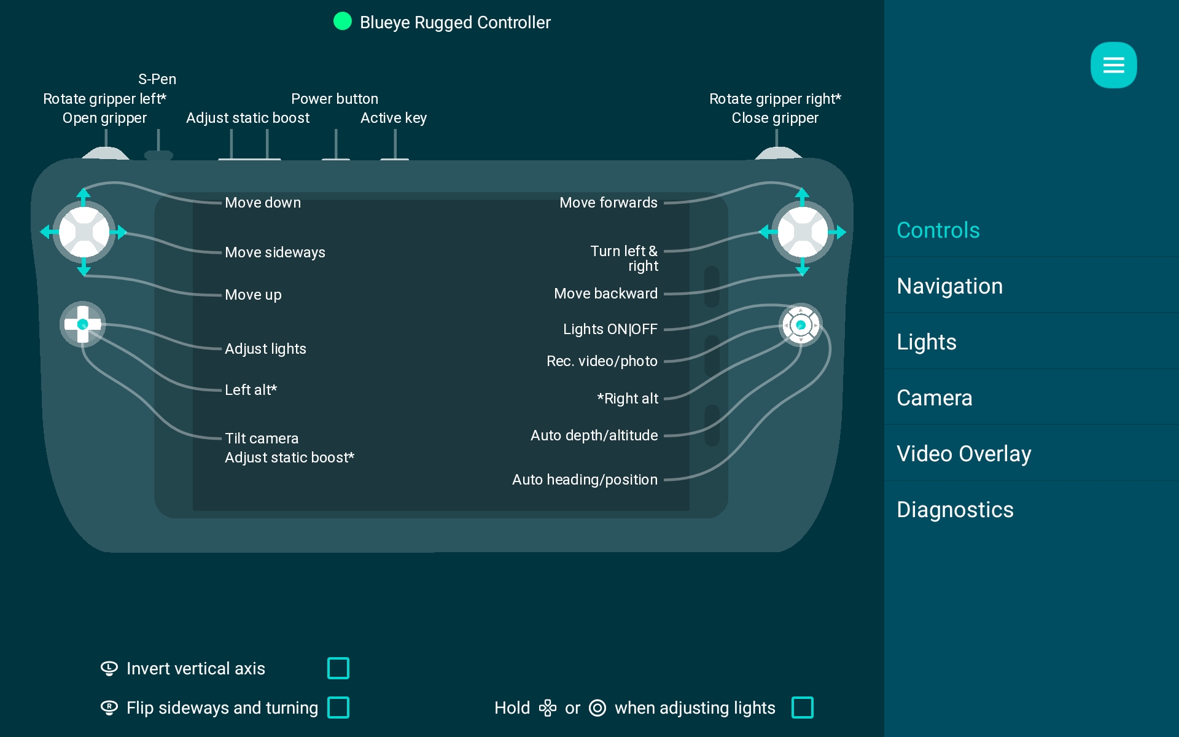Check the hold when adjusting lights box

[x=803, y=708]
